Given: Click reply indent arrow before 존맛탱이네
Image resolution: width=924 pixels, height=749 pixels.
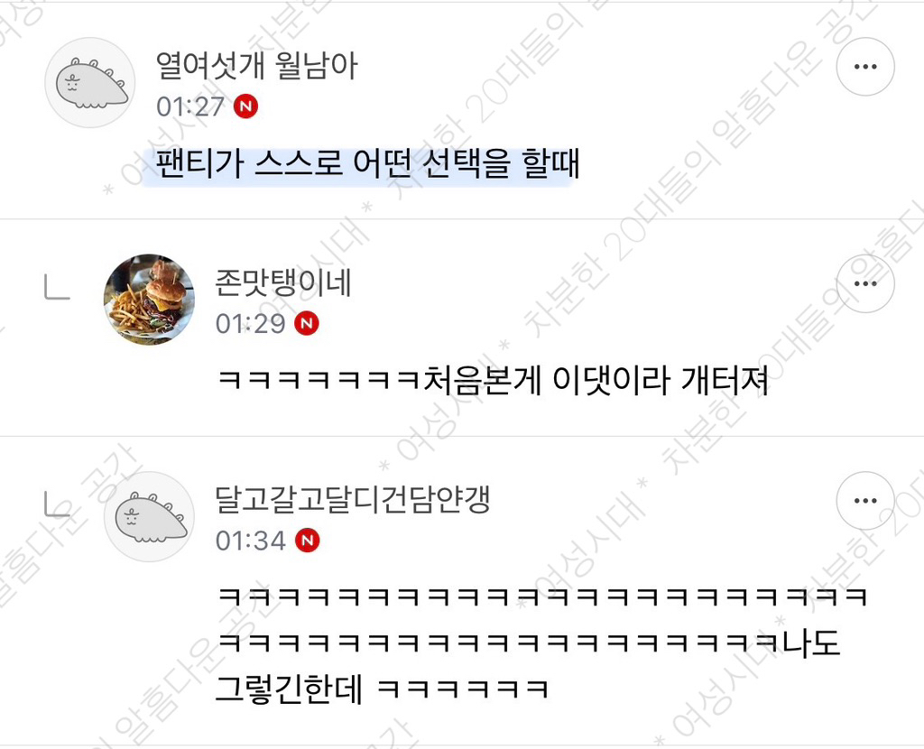Looking at the screenshot, I should pos(57,288).
